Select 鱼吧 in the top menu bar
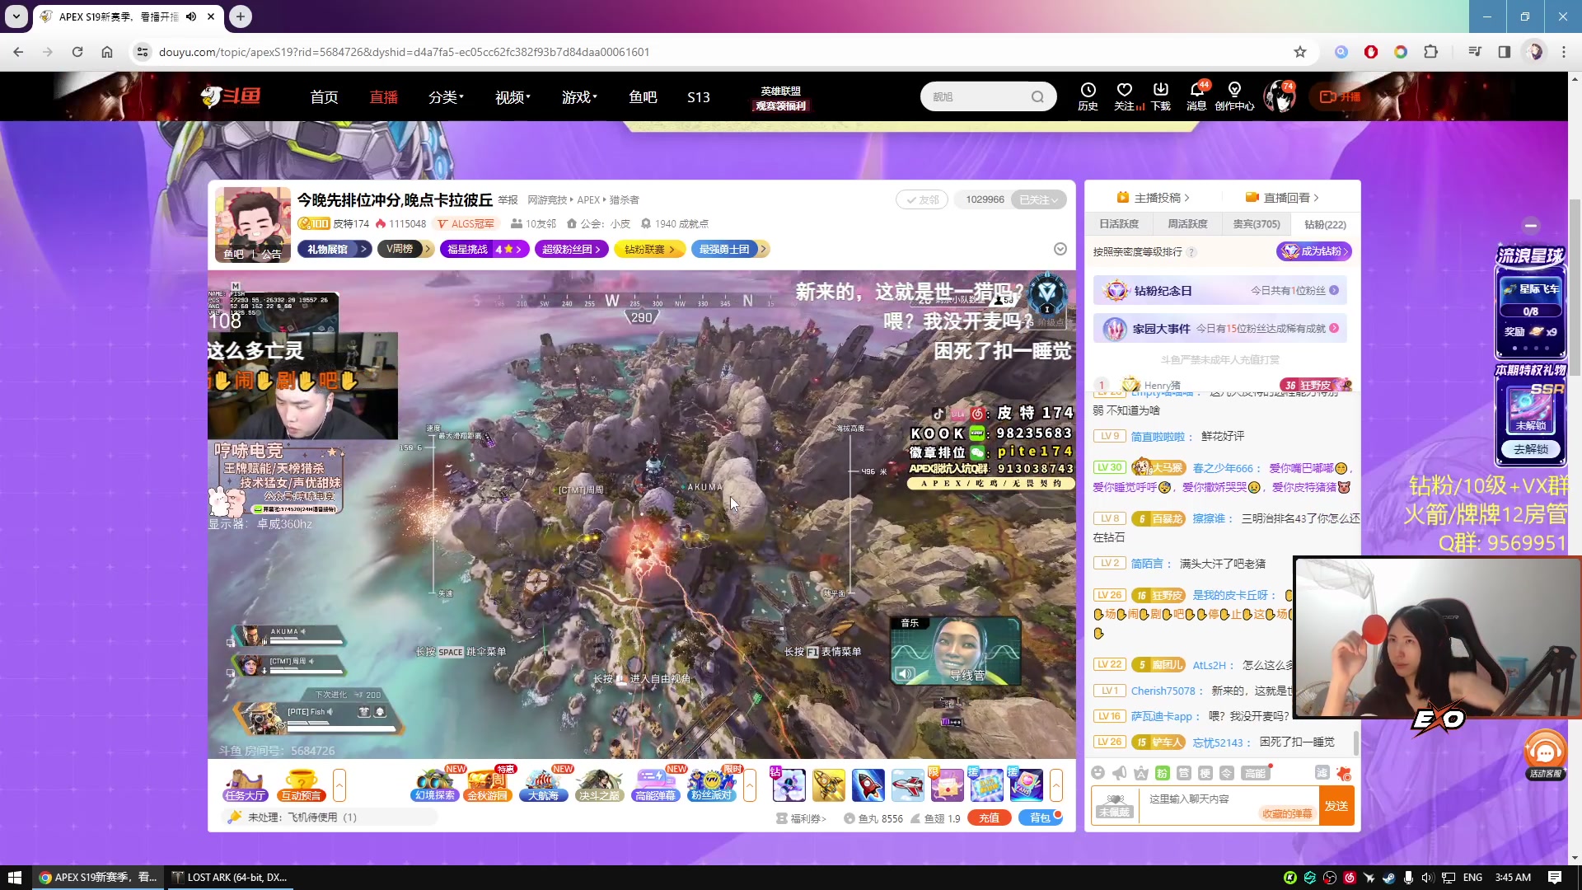 click(x=644, y=96)
